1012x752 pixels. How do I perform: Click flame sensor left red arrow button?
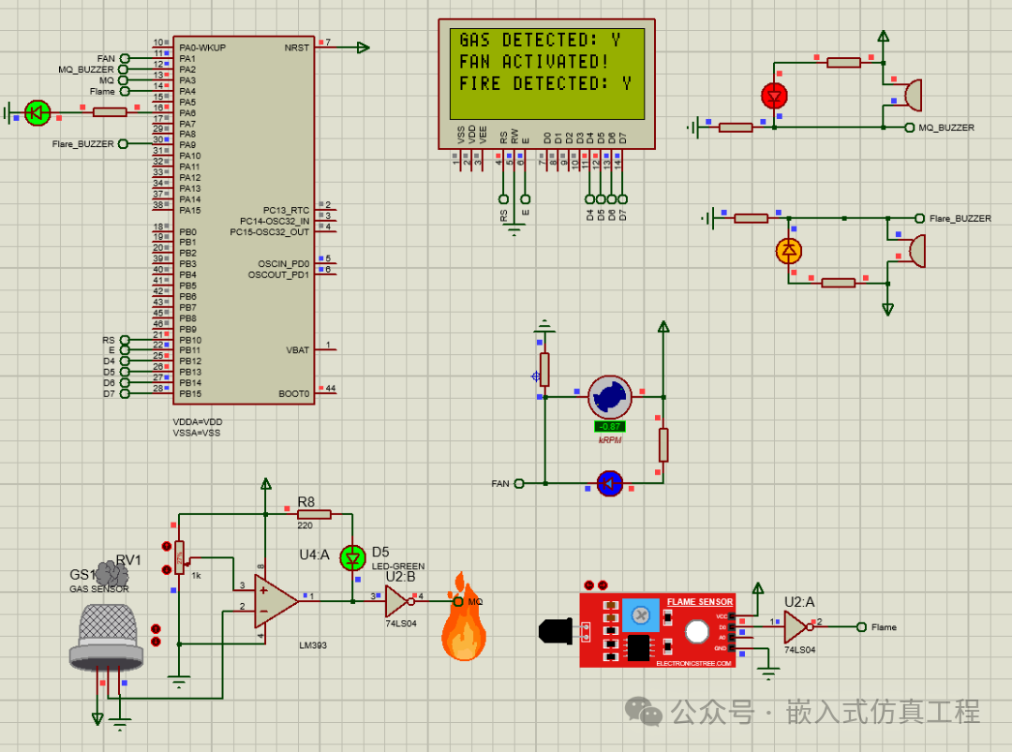588,585
